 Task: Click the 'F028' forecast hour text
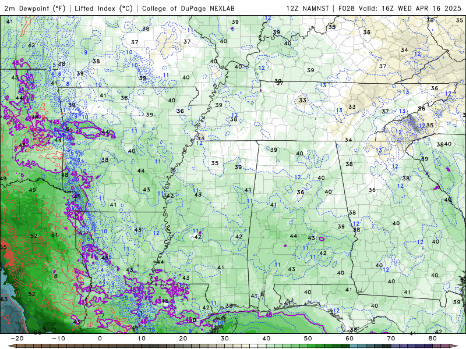(x=347, y=8)
